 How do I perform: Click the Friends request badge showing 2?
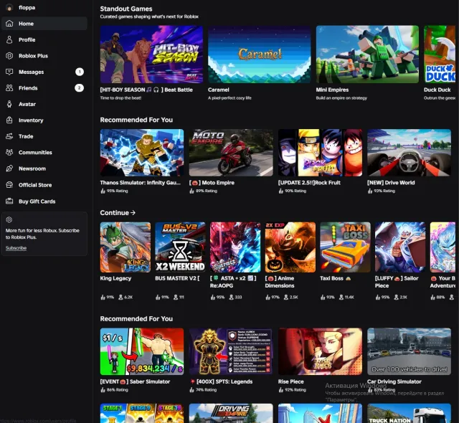pyautogui.click(x=79, y=87)
